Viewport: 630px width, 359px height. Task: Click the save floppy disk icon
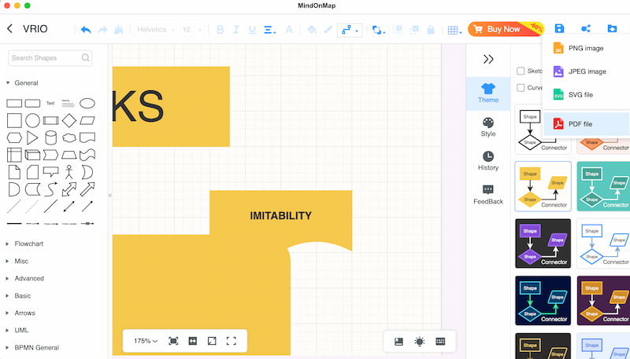(x=559, y=29)
